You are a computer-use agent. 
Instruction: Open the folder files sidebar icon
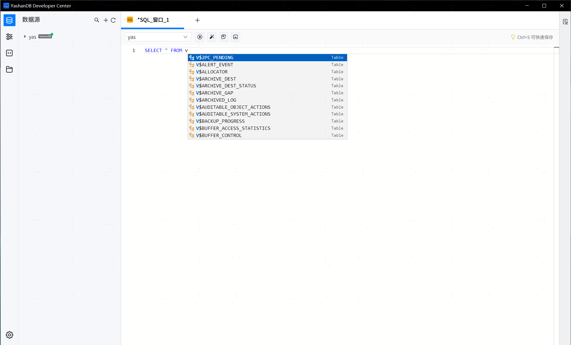click(9, 69)
